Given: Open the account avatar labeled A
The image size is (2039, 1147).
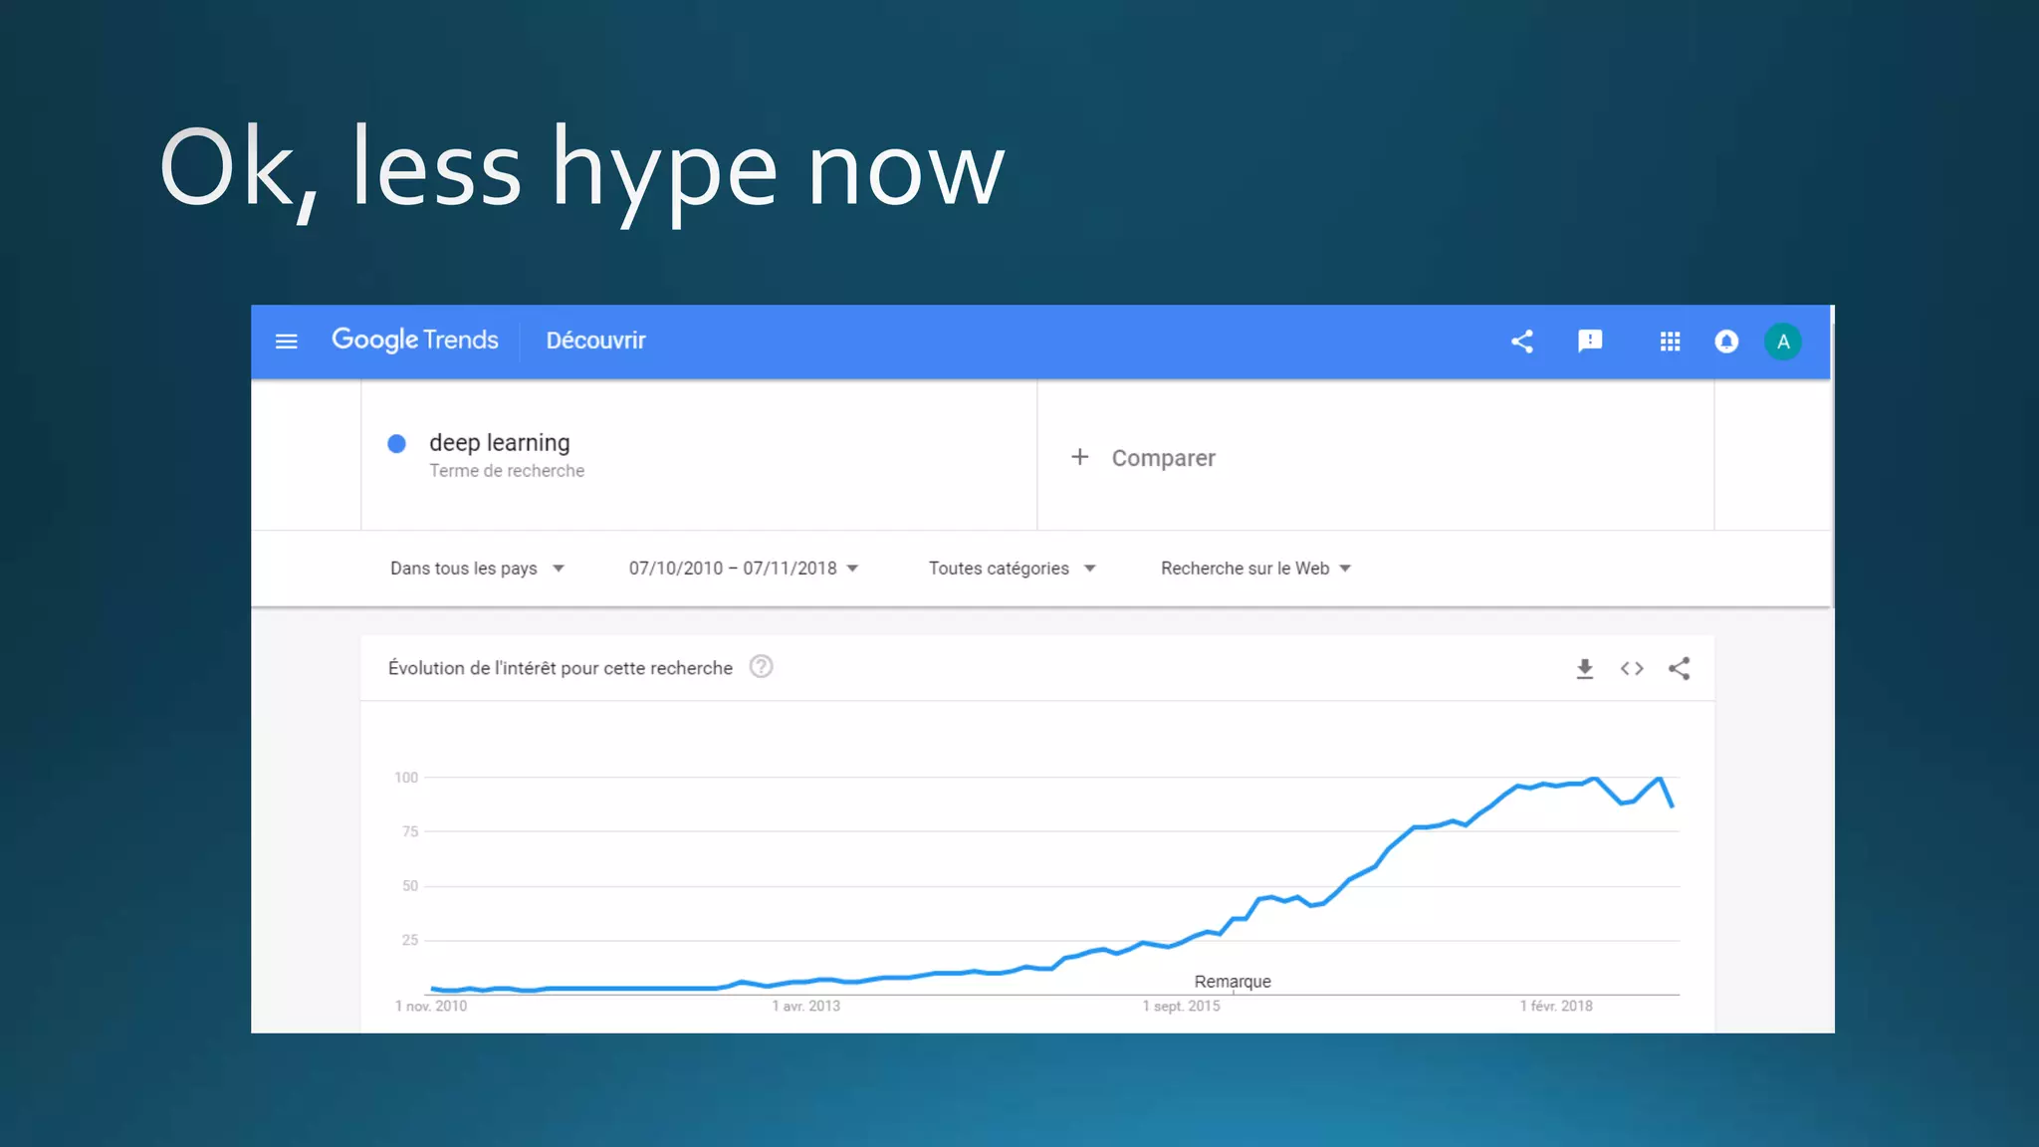Looking at the screenshot, I should coord(1782,342).
